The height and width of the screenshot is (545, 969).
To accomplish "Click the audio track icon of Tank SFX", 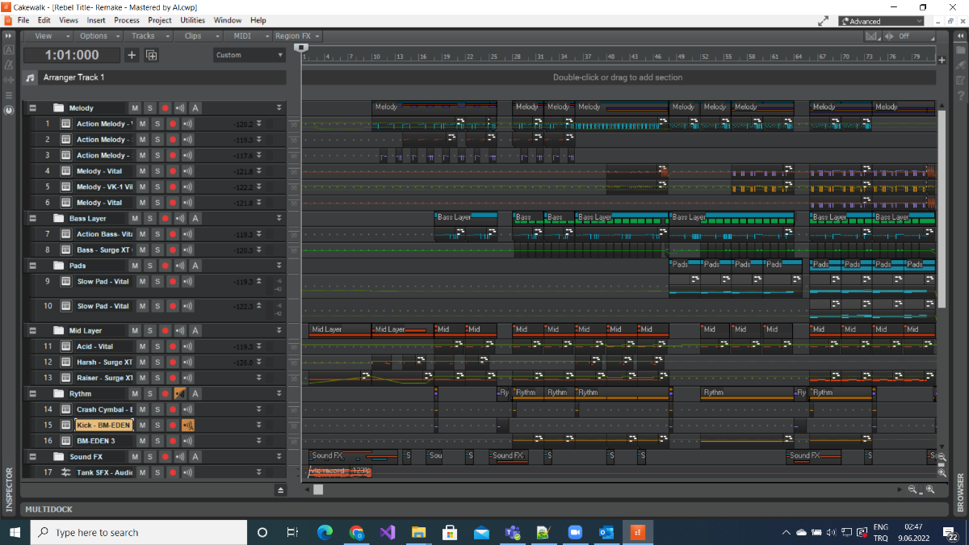I will [66, 472].
